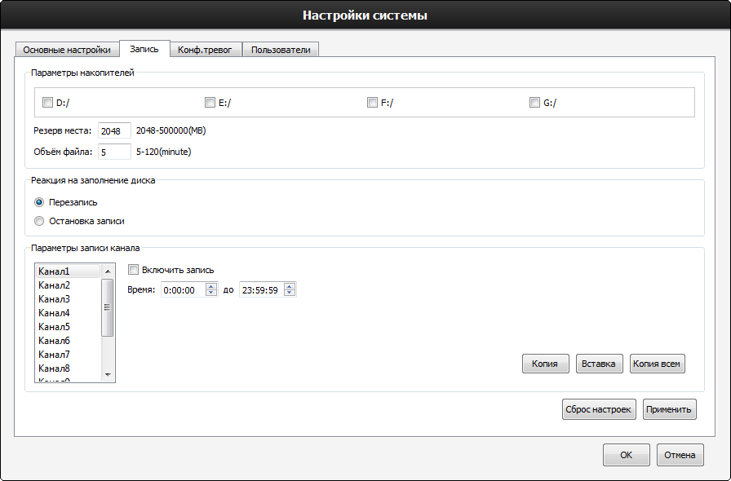The image size is (731, 481).
Task: Open the Пользователи tab
Action: [281, 50]
